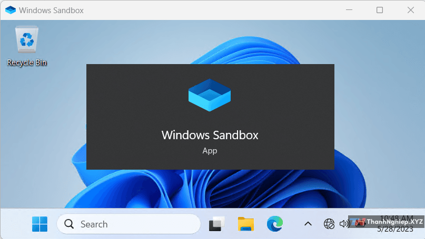
Task: Click the network globe tray icon
Action: [x=329, y=224]
